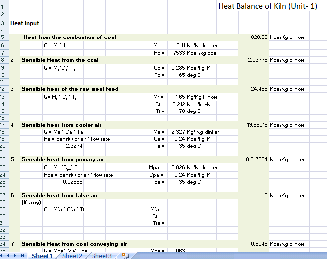Viewport: 327px width, 259px height.
Task: Select 'Sensible Heat from coal conveying air' heading
Action: 74,244
